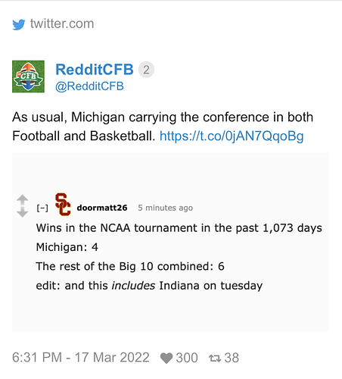
Task: Follow the t.co/0jAN7QqoBg link
Action: [232, 136]
